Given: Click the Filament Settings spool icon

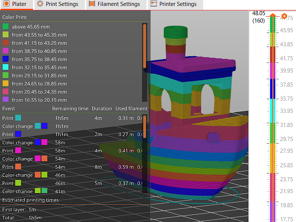Looking at the screenshot, I should (92, 4).
